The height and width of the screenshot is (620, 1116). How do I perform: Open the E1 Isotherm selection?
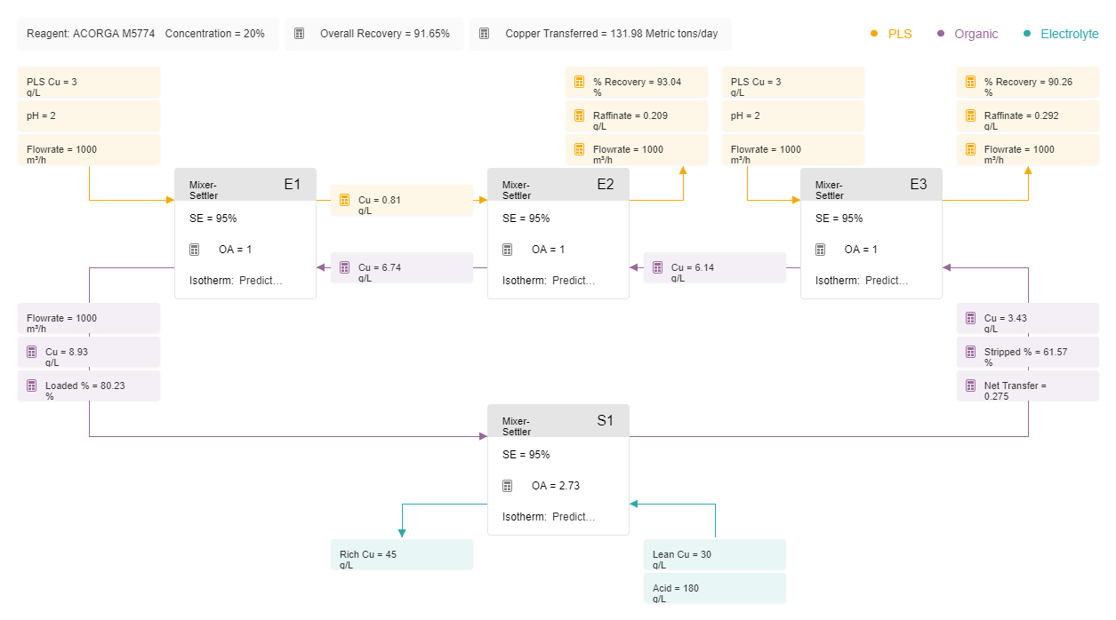tap(237, 281)
